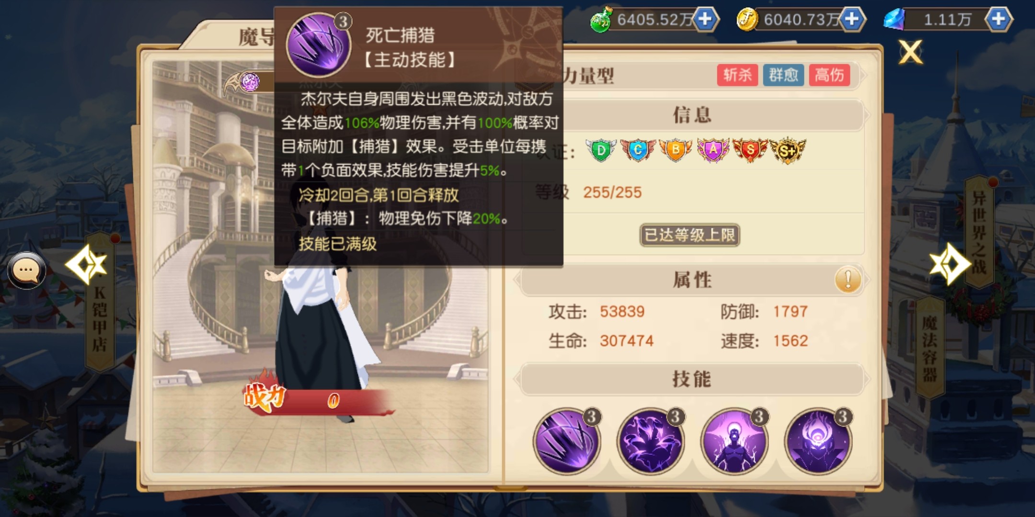Screen dimensions: 1035x517
Task: Open the attribute info exclamation icon
Action: pyautogui.click(x=848, y=279)
